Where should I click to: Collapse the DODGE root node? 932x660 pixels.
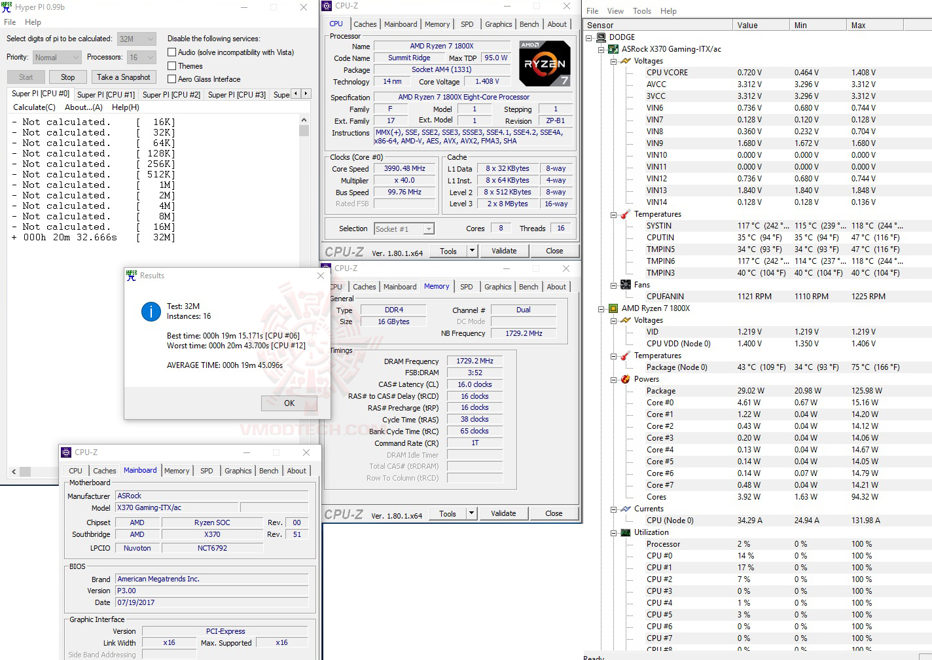click(589, 38)
